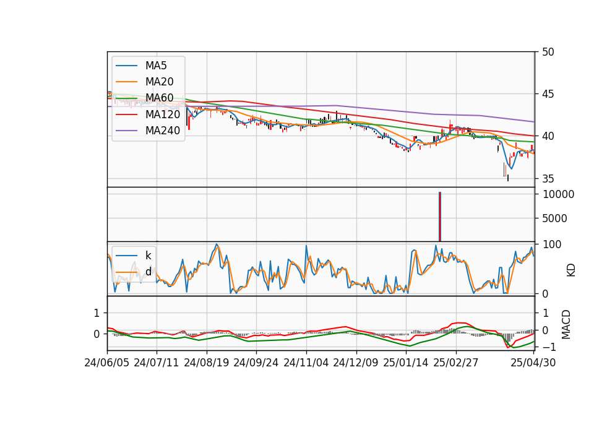Image resolution: width=594 pixels, height=427 pixels.
Task: Click the 24/06/05 date label
Action: (x=107, y=363)
